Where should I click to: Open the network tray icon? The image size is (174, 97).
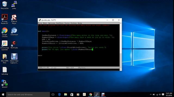pos(157,95)
